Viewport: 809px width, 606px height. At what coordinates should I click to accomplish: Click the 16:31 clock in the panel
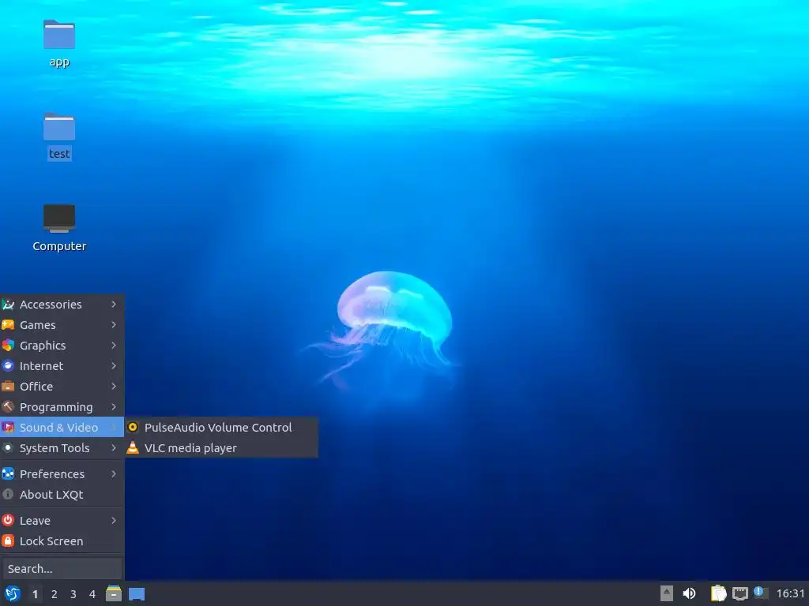pos(790,593)
